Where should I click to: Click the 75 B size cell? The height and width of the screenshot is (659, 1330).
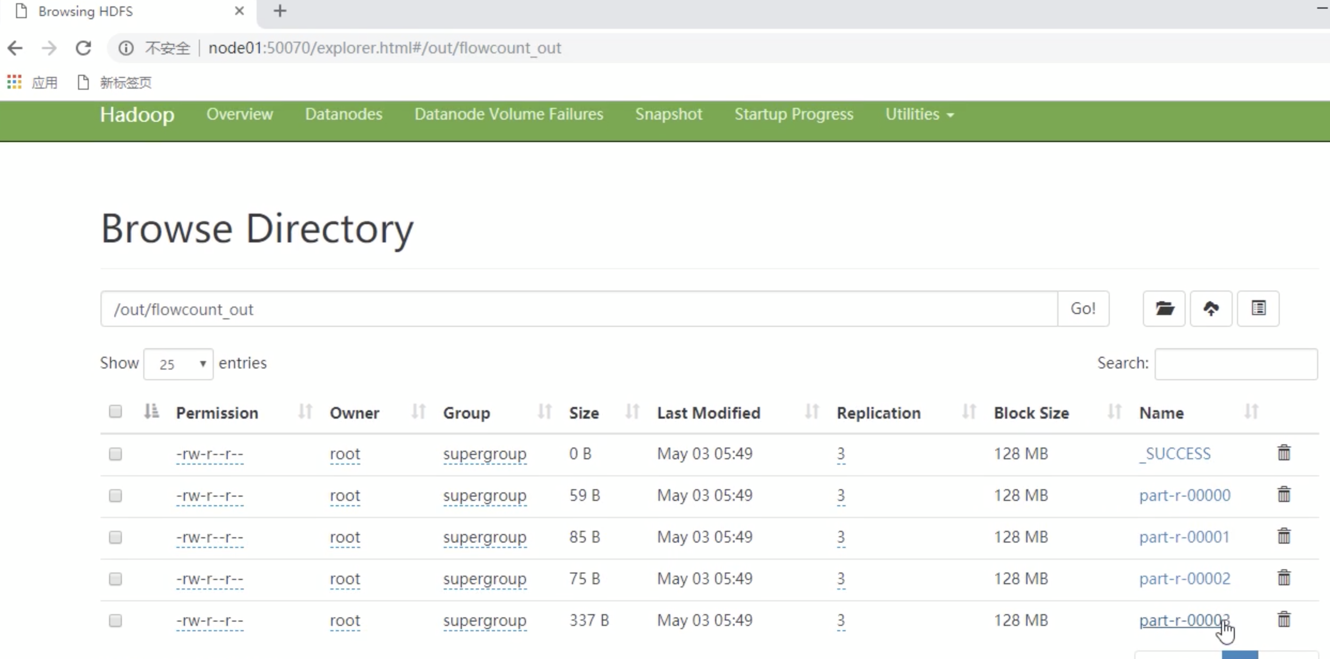tap(584, 579)
